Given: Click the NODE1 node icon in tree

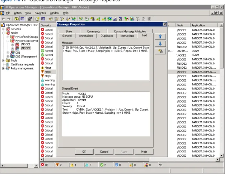Looking at the screenshot, I should [17, 44].
